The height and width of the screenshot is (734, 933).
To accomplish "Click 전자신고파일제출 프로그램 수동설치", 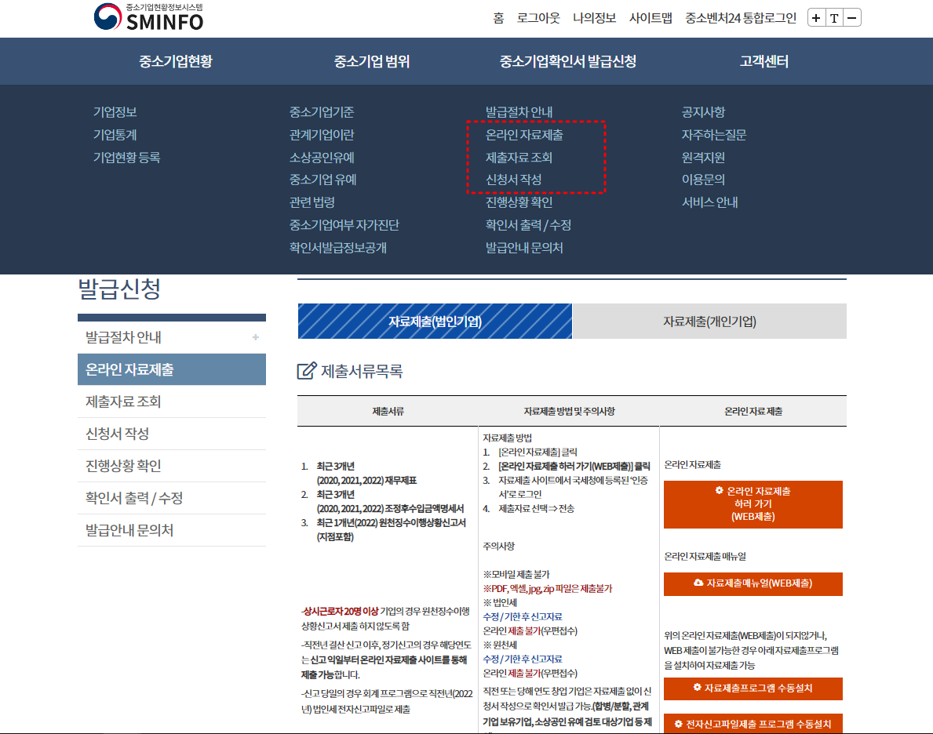I will [x=753, y=723].
